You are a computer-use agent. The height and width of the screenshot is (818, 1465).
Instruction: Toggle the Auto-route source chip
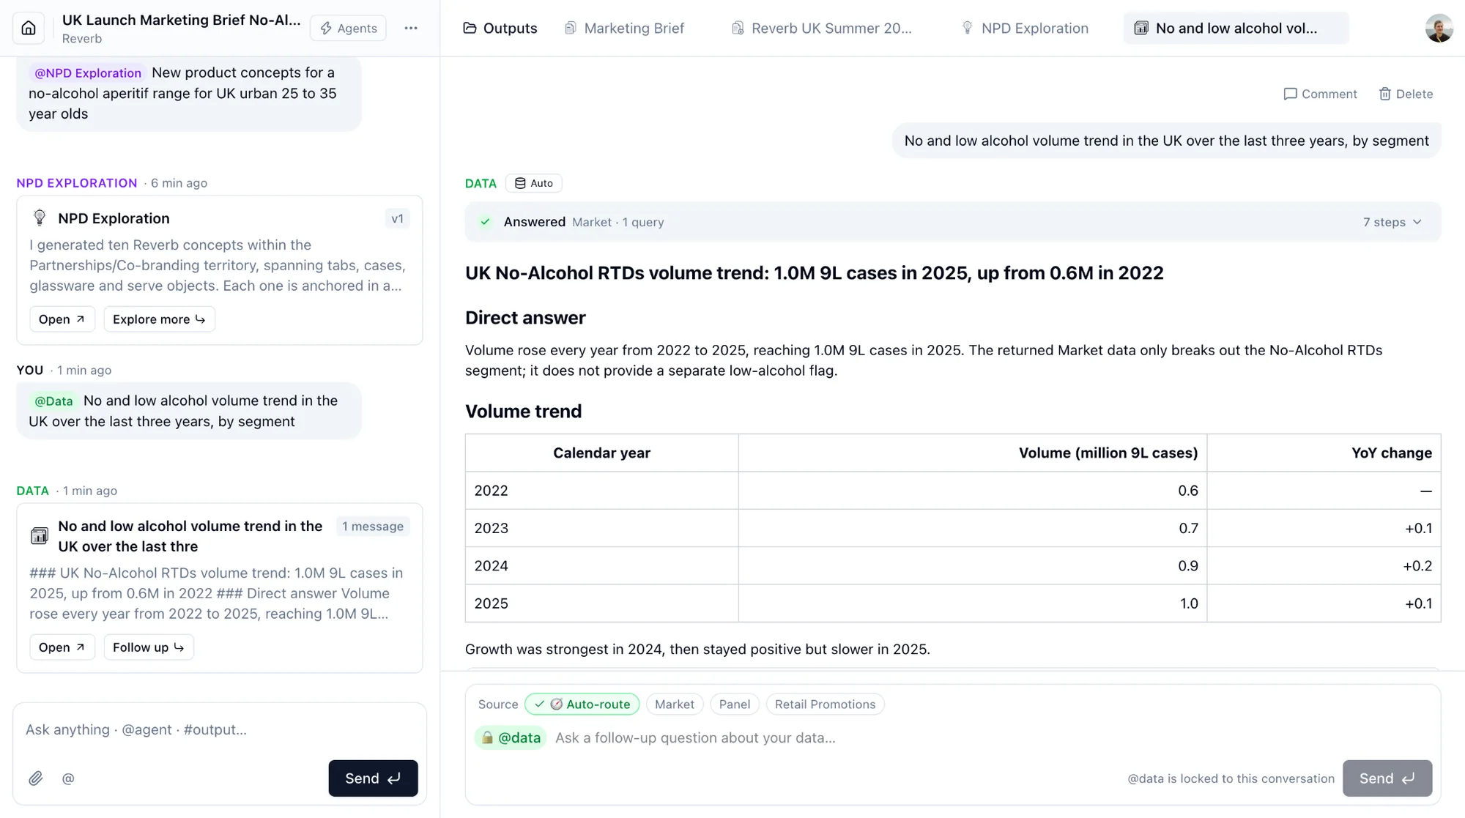582,704
